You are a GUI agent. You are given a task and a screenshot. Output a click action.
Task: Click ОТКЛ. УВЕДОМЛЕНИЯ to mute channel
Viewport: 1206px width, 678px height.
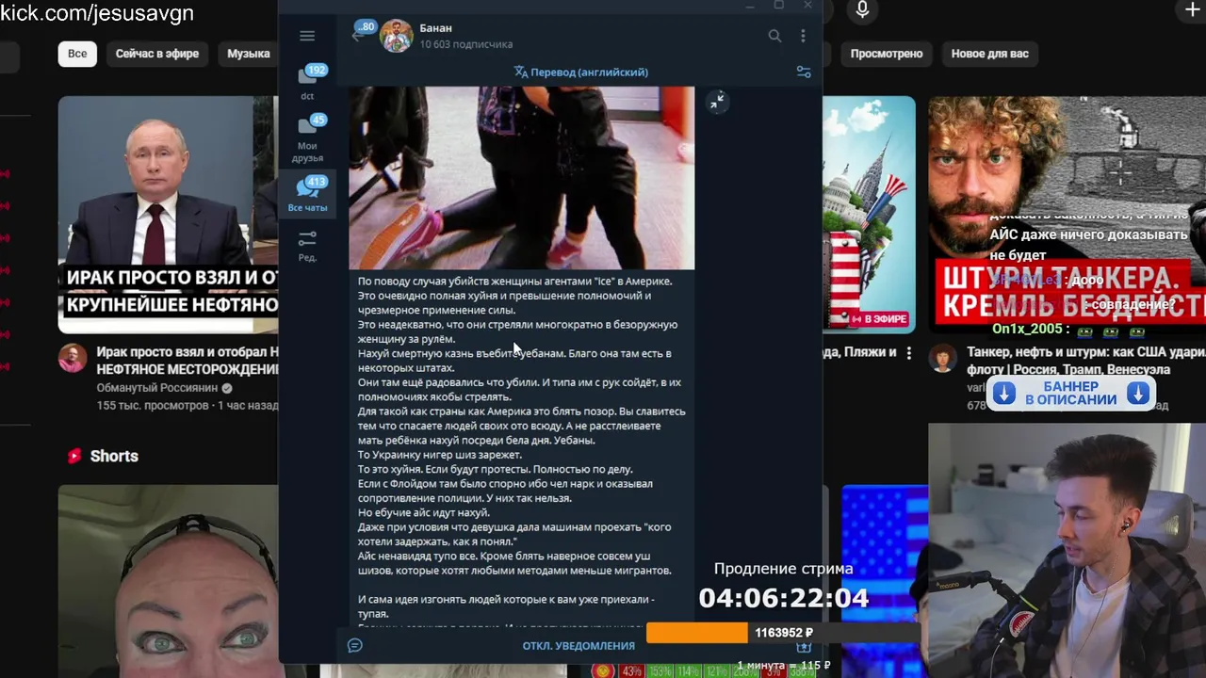tap(579, 645)
